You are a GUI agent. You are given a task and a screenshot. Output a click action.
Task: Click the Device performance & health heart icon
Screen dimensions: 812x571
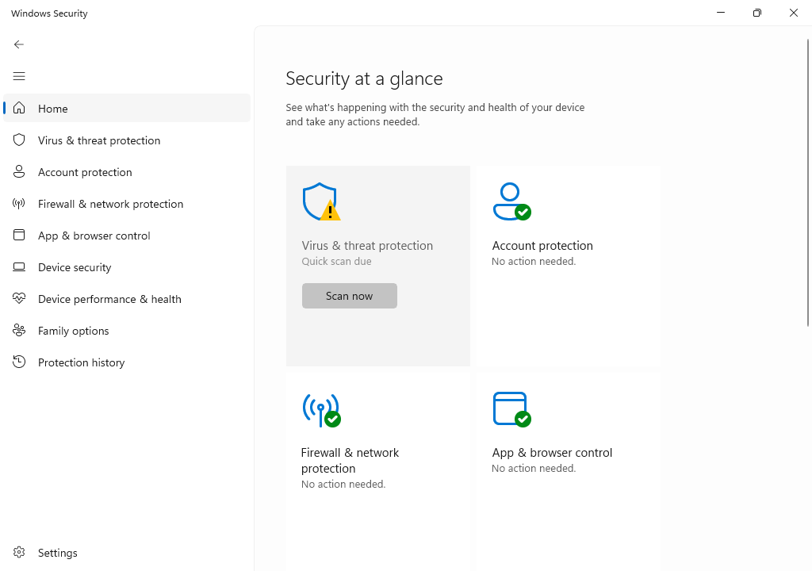19,299
